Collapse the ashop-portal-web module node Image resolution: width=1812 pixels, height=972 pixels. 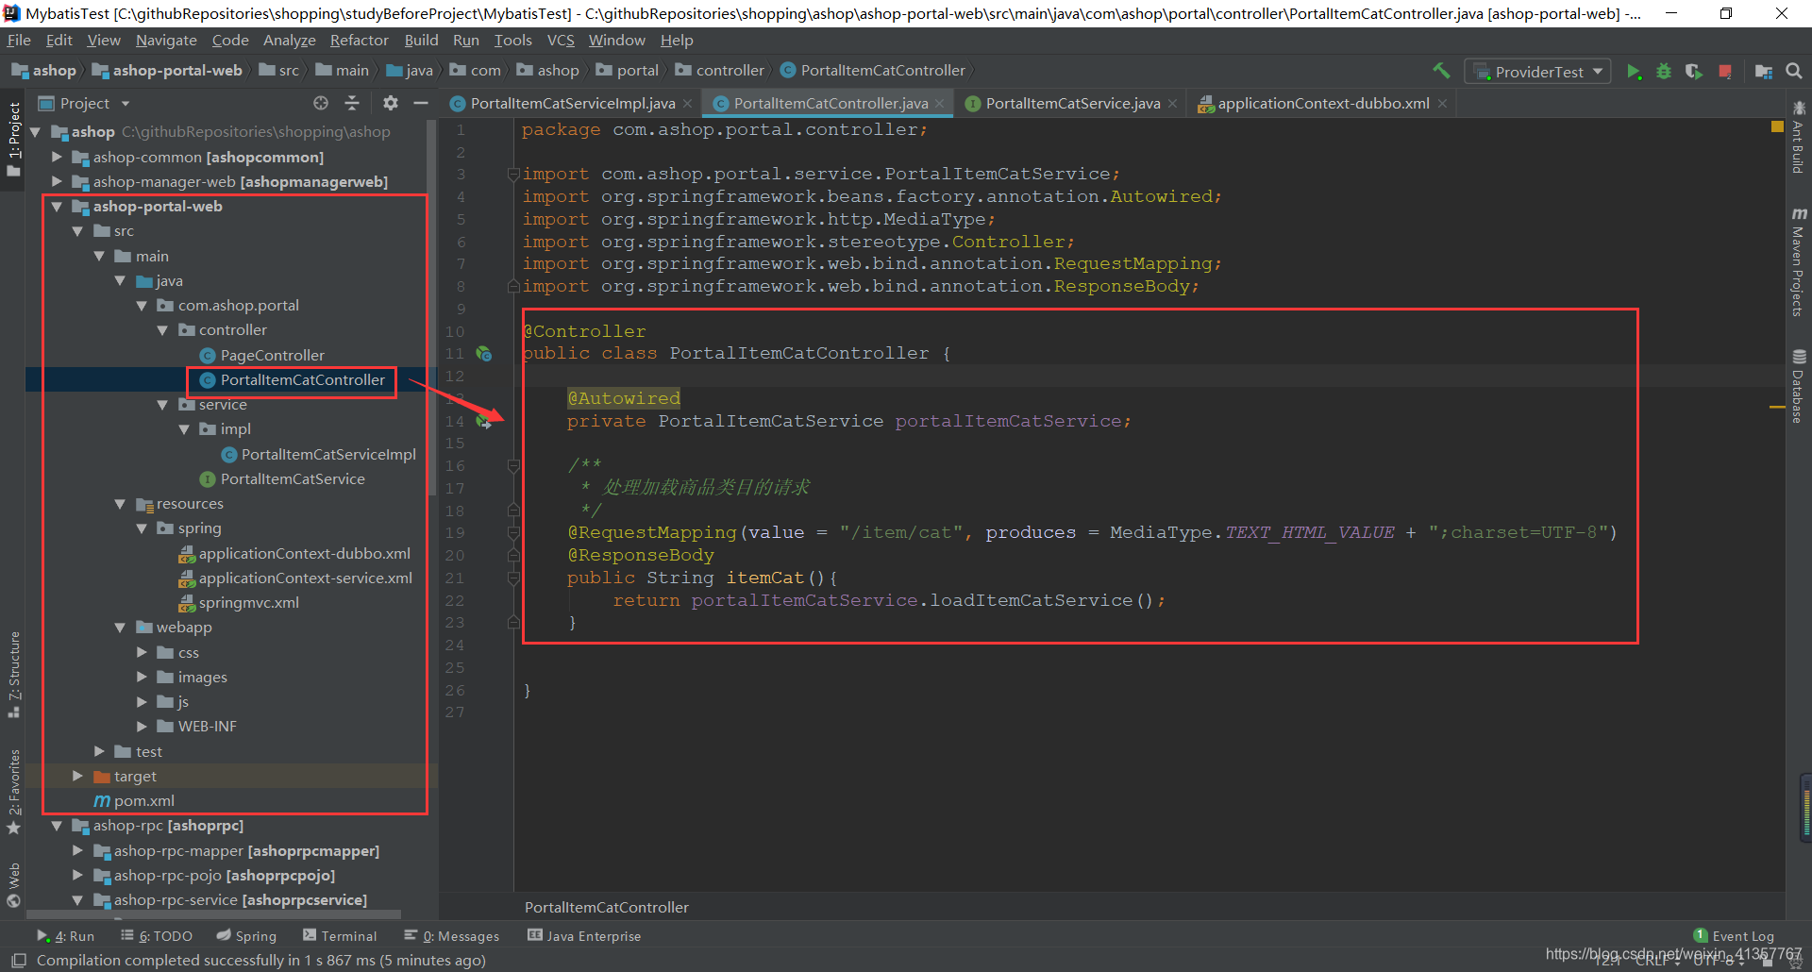57,207
